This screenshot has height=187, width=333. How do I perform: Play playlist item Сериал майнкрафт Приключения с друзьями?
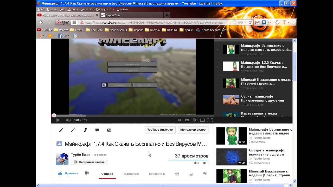click(253, 100)
